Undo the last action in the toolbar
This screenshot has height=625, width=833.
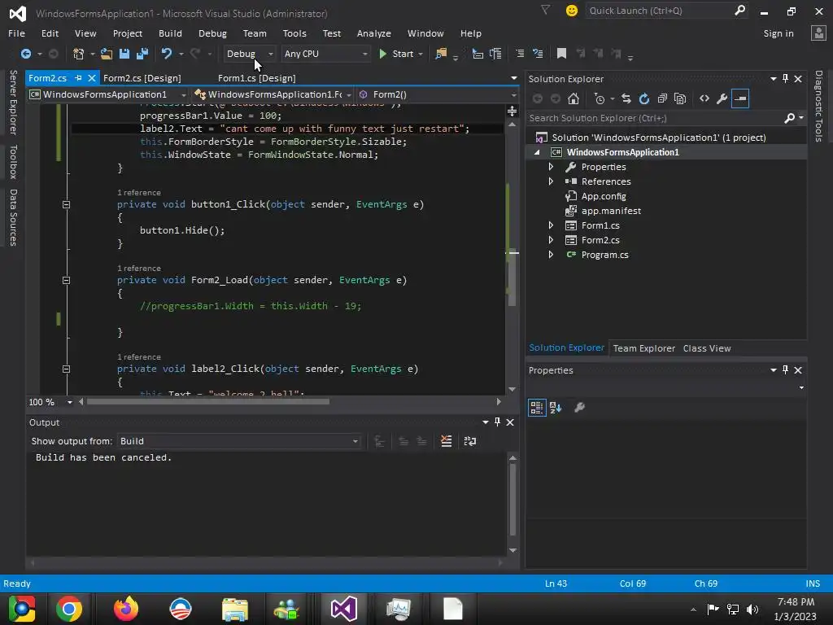pyautogui.click(x=166, y=54)
